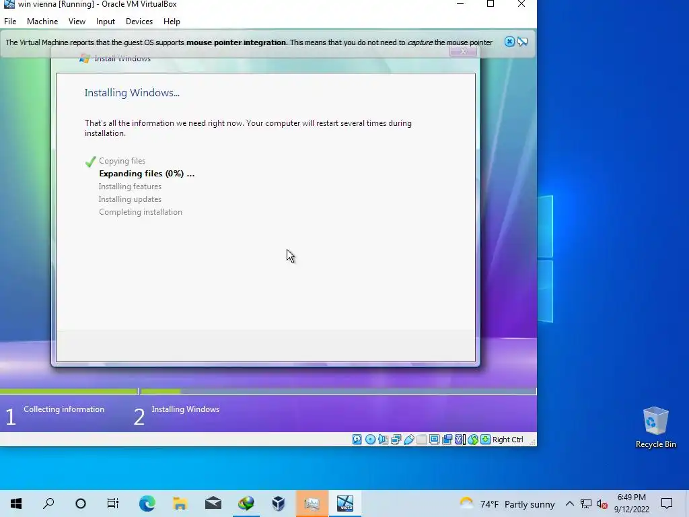
Task: Open the Windows Start menu
Action: point(16,503)
